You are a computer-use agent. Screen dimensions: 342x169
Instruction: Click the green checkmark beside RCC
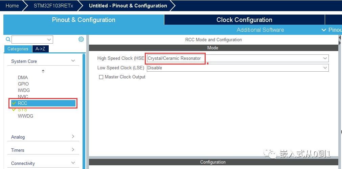tap(14, 103)
